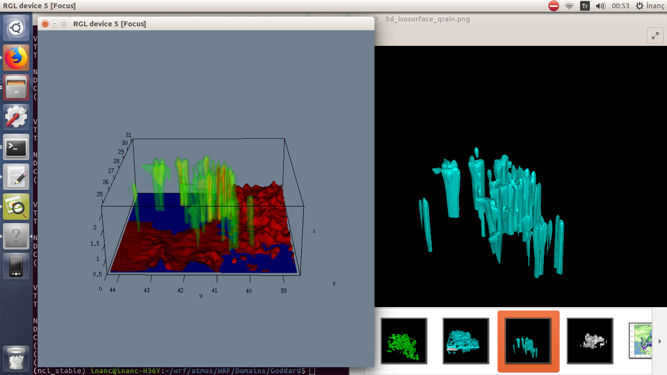Click the red no-entry indicator icon
Viewport: 667px width, 375px height.
click(554, 6)
